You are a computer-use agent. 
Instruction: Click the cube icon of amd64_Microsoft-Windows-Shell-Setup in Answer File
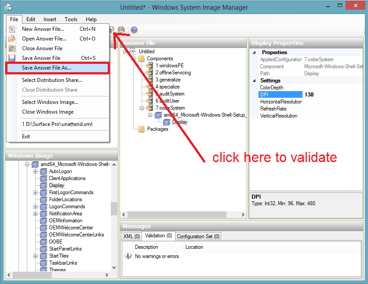pos(158,115)
